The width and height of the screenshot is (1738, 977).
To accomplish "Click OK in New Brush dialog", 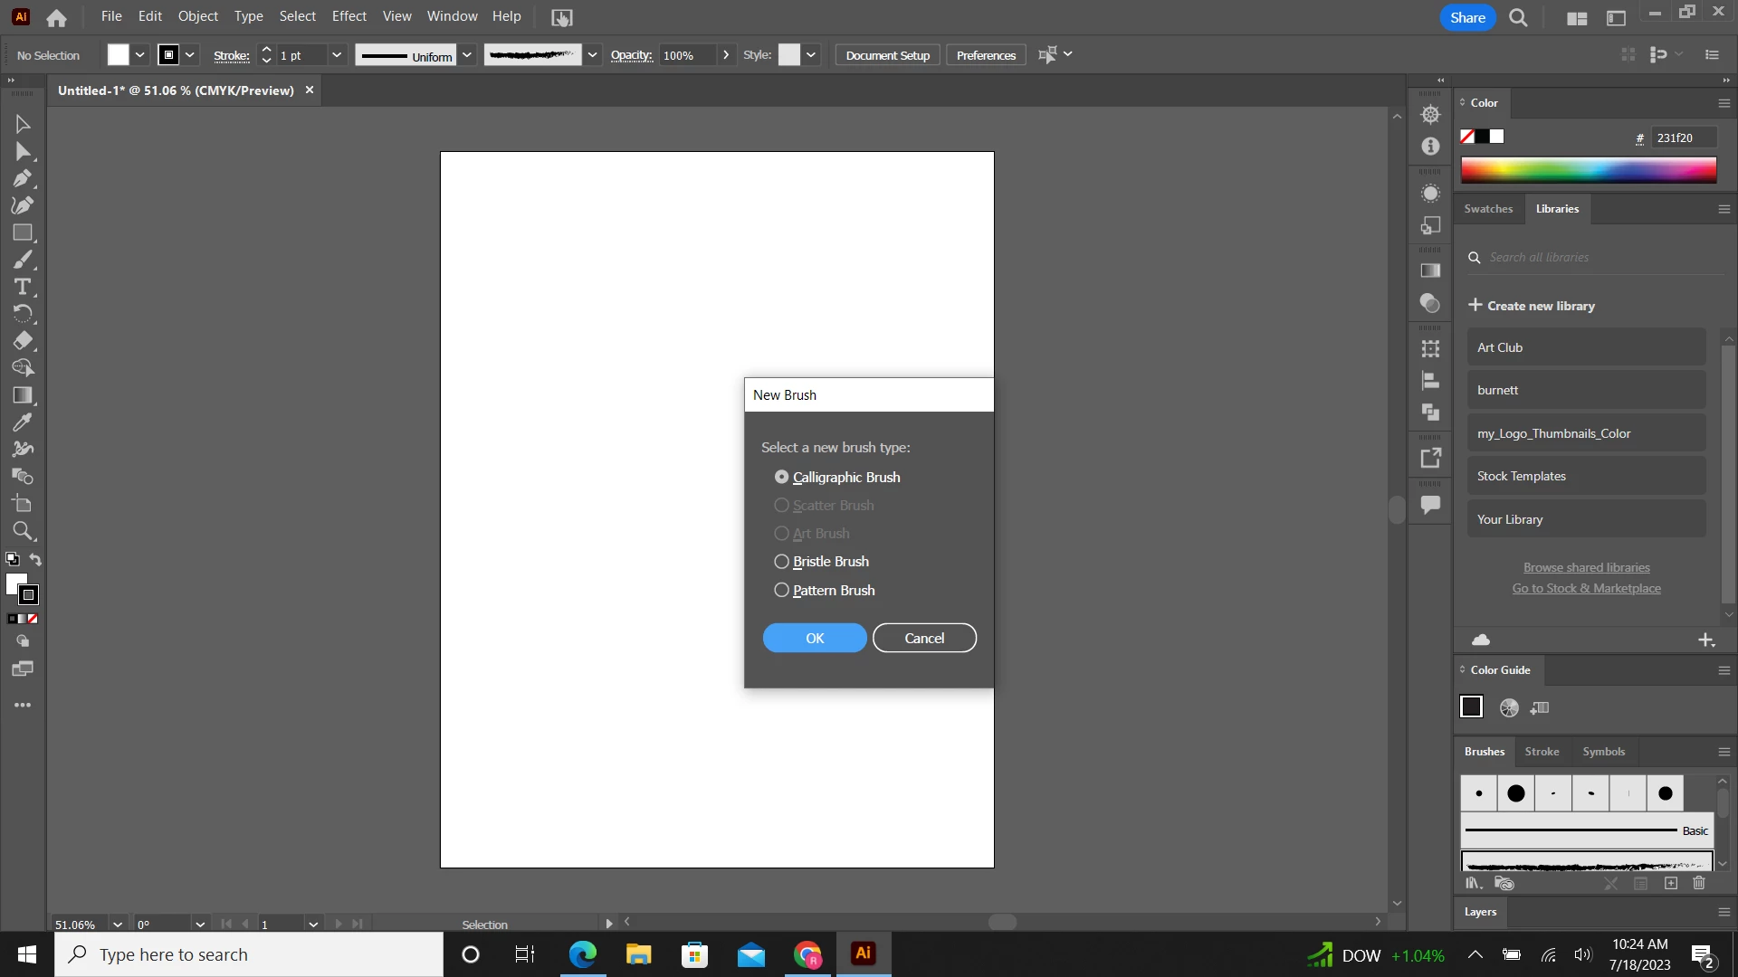I will 815,638.
